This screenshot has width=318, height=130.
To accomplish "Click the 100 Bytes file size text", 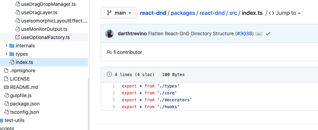I will point(173,74).
